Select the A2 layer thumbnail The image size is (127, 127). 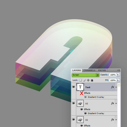pos(80,119)
